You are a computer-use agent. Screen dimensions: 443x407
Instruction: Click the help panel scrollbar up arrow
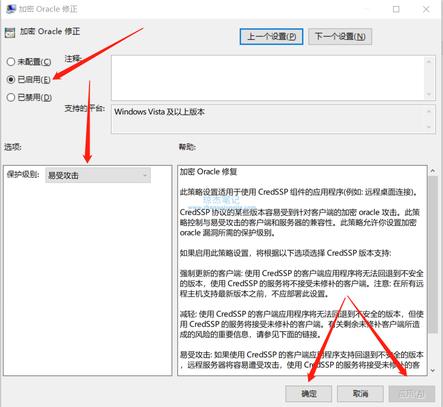tap(432, 171)
